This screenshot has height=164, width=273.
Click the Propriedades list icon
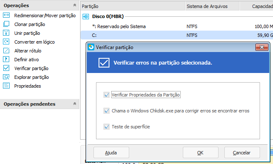coord(6,86)
